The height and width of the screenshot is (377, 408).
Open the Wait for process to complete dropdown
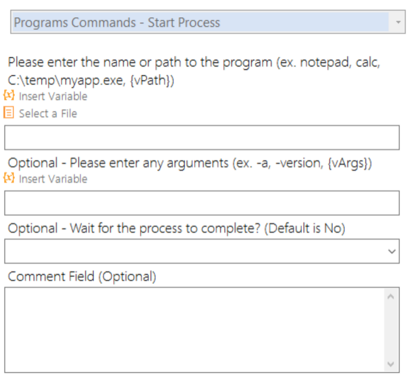202,251
